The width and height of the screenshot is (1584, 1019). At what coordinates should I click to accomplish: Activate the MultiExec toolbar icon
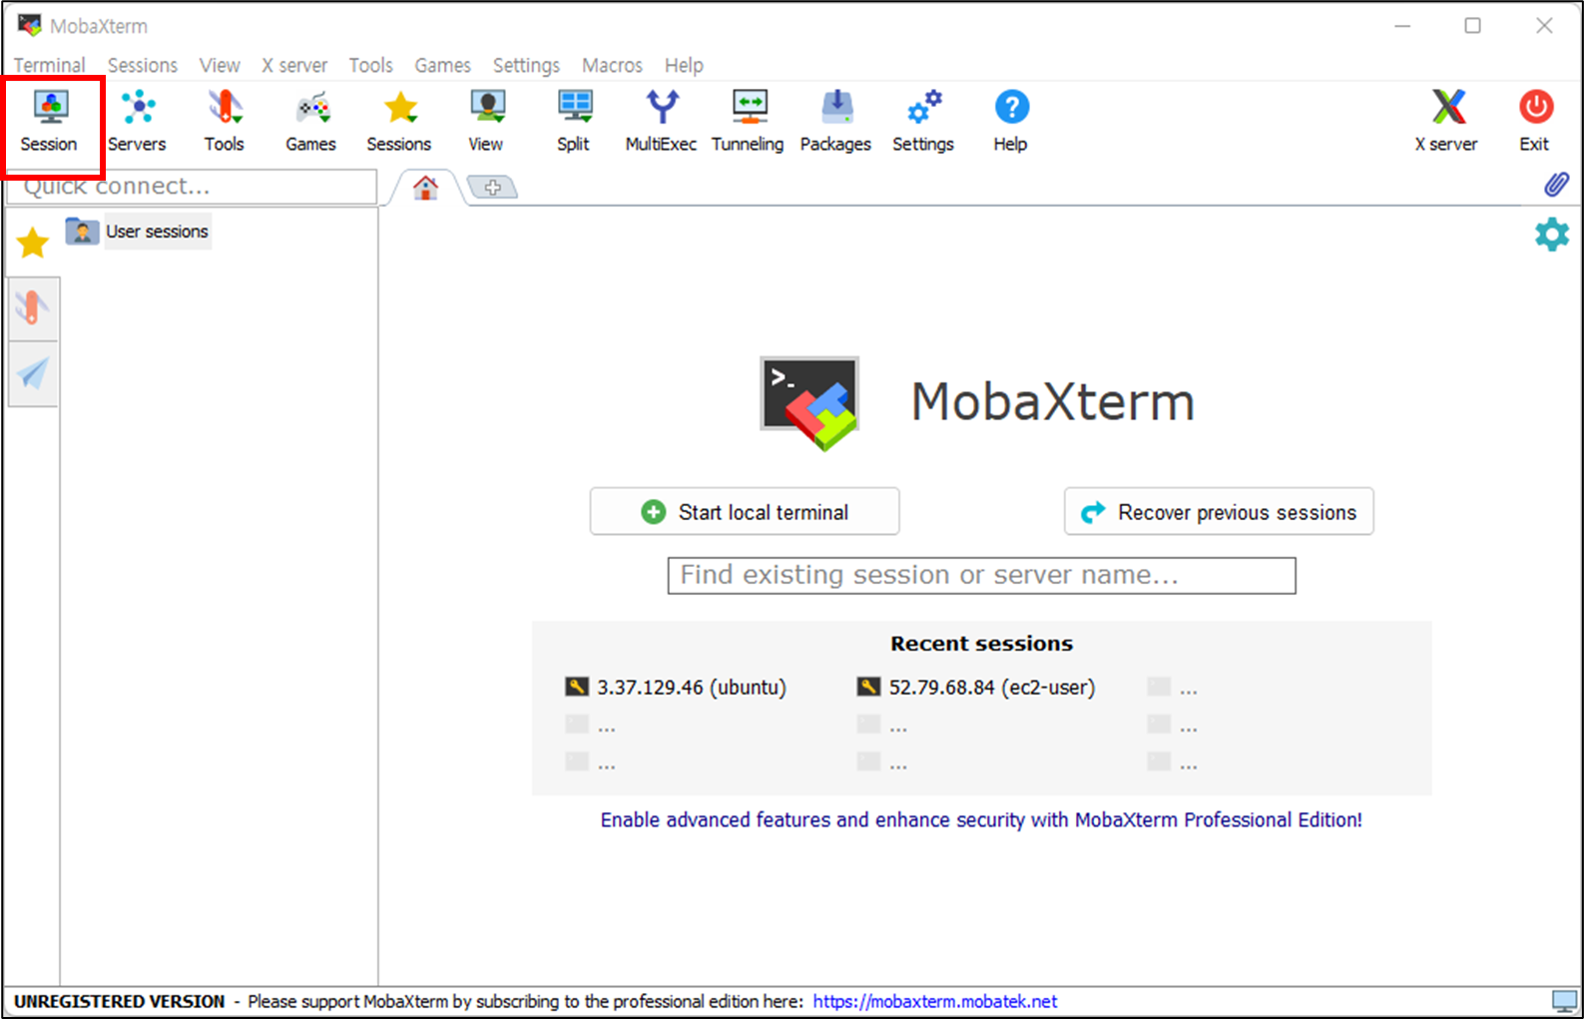(661, 122)
